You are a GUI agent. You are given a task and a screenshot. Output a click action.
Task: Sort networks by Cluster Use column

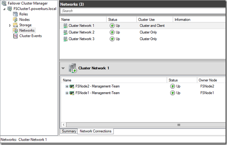tap(155, 20)
